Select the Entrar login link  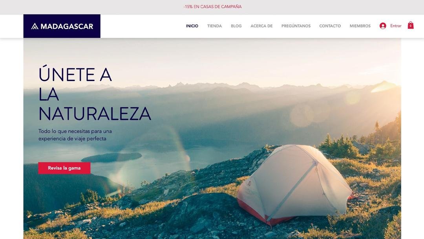[x=396, y=26]
